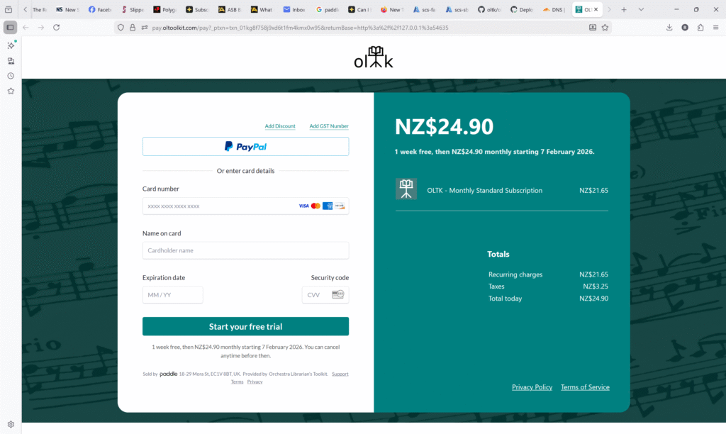Click the Add GST Number link
This screenshot has width=726, height=434.
[x=329, y=126]
